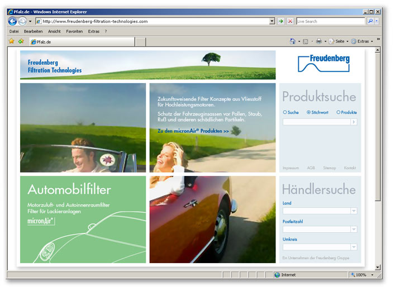Open the AGB link
The height and width of the screenshot is (296, 419).
point(311,168)
